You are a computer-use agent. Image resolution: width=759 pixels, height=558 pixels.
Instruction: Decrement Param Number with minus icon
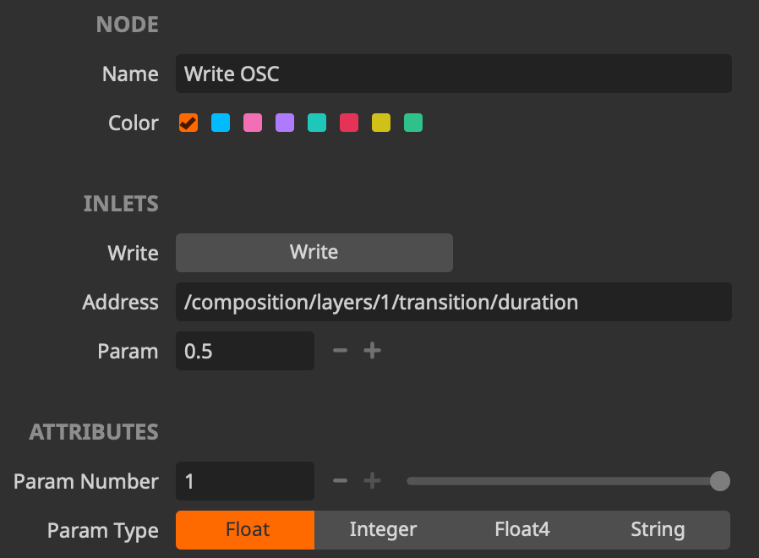tap(340, 481)
